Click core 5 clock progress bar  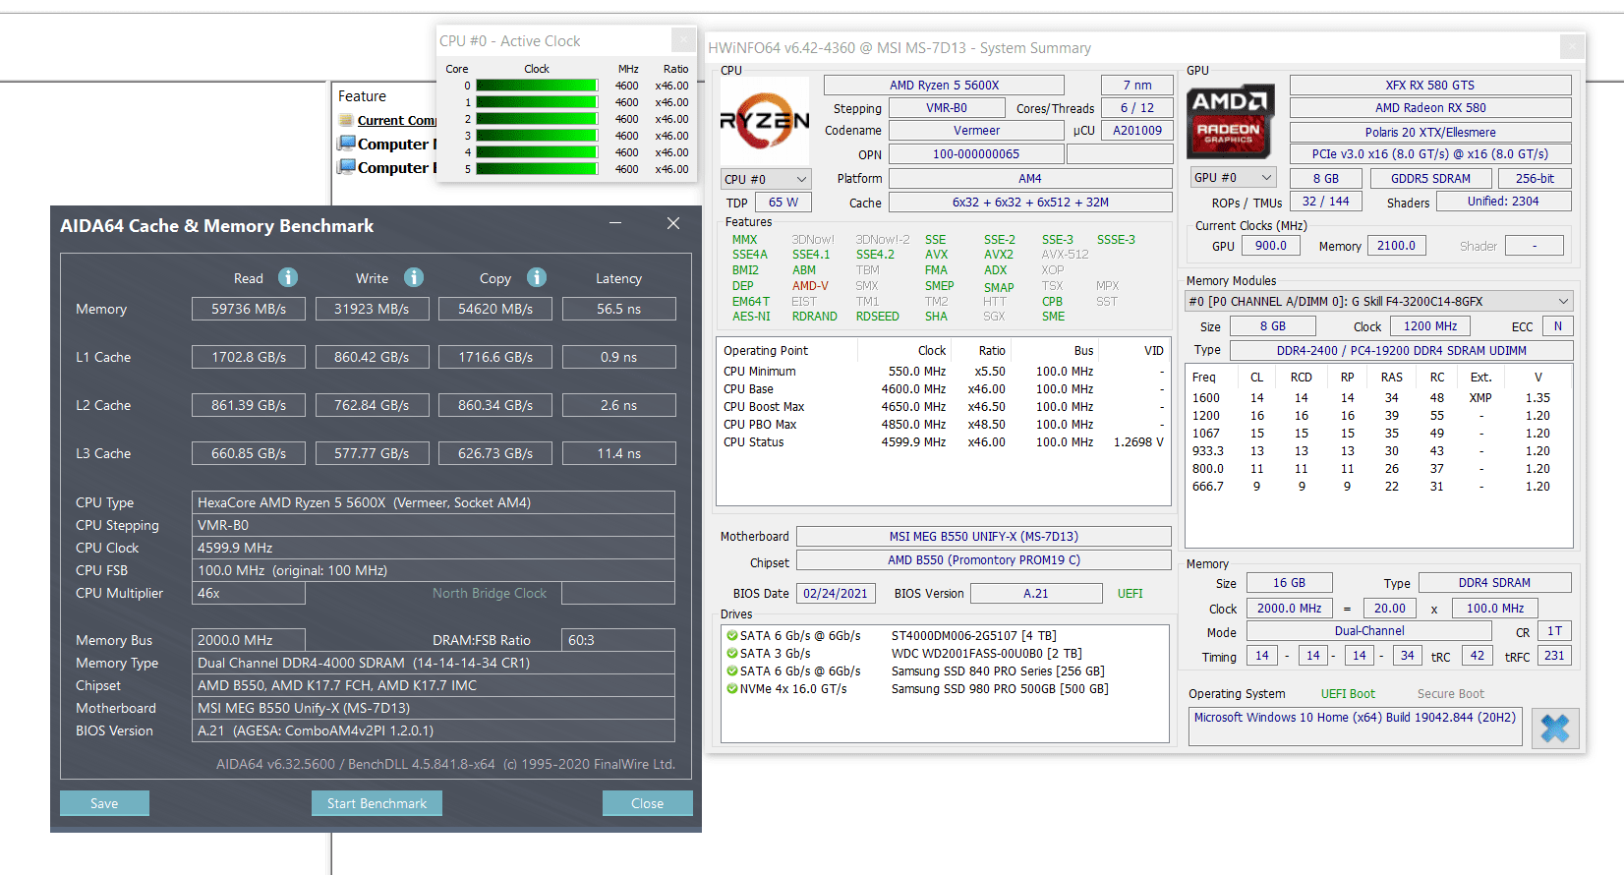pyautogui.click(x=537, y=169)
